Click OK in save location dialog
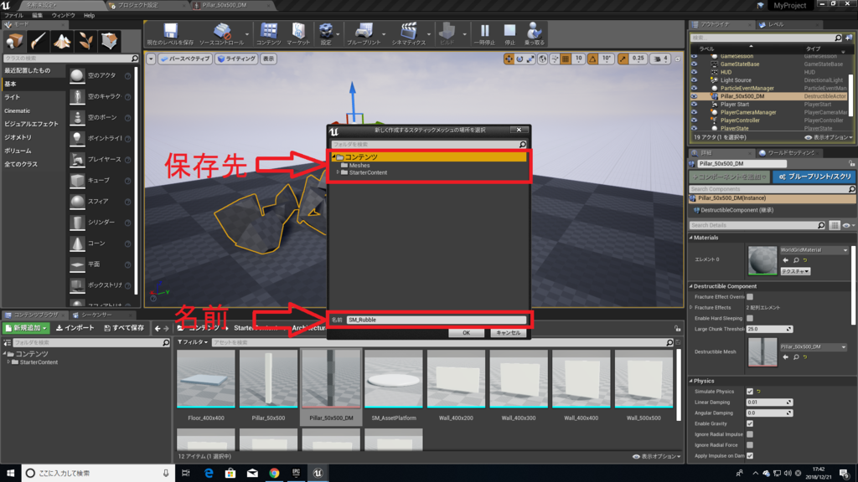858x482 pixels. (466, 333)
